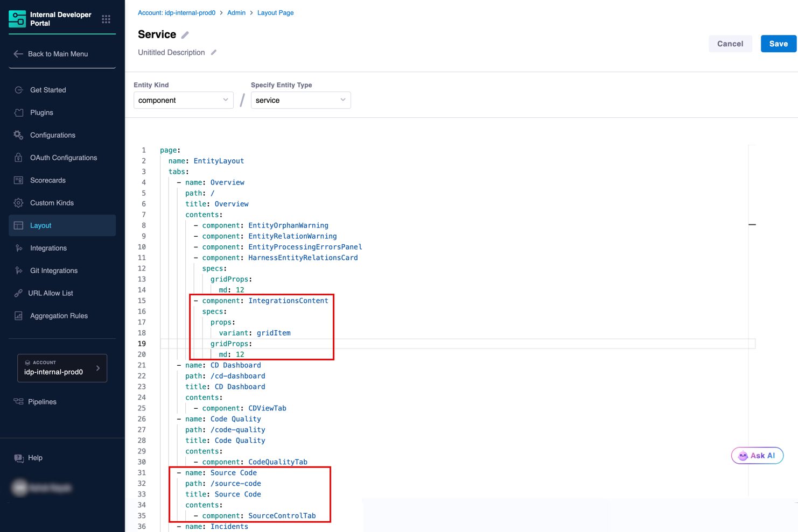Open Configurations in sidebar
The width and height of the screenshot is (798, 532).
click(x=62, y=135)
